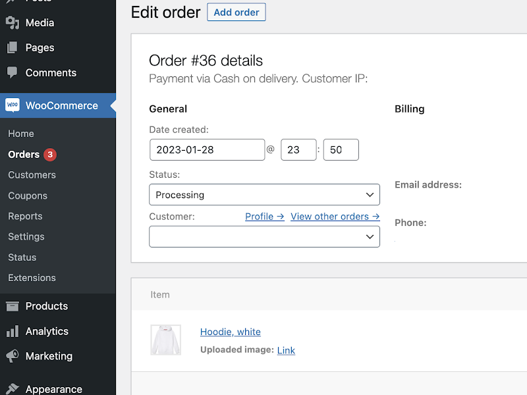Open WooCommerce Settings menu item
This screenshot has width=527, height=395.
click(x=26, y=236)
